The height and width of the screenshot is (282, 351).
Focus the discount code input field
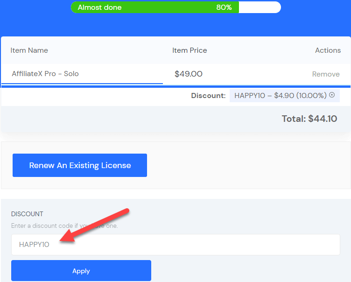(x=175, y=245)
